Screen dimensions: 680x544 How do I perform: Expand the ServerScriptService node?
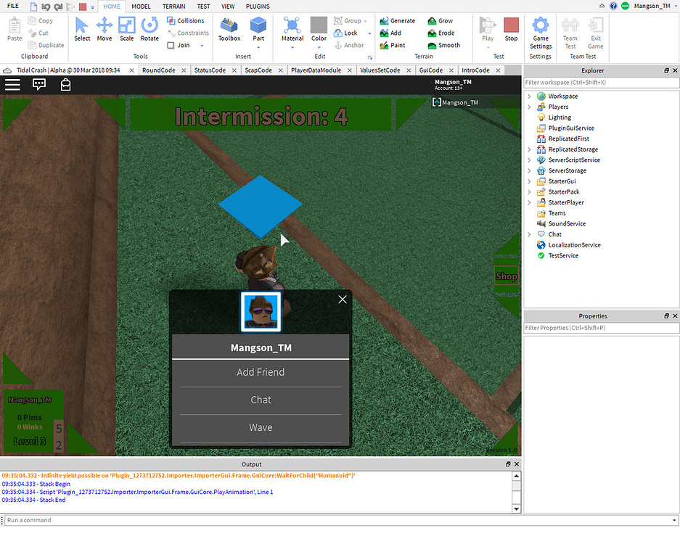pos(529,160)
